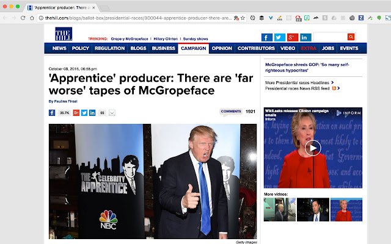Viewport: 391px width, 244px height.
Task: Click the article headline text
Action: click(151, 84)
